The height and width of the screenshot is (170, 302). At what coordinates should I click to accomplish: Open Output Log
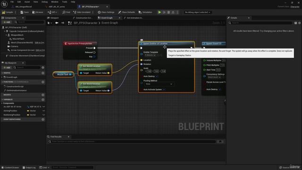pos(29,168)
